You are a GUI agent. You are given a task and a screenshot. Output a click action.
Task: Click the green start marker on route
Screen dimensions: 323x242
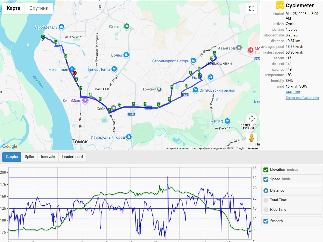pyautogui.click(x=43, y=37)
